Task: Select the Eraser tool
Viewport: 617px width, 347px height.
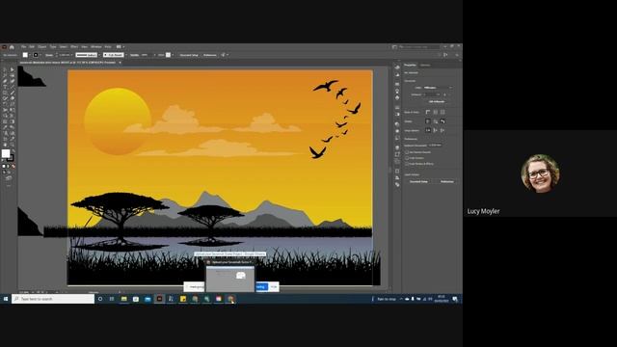Action: click(13, 98)
